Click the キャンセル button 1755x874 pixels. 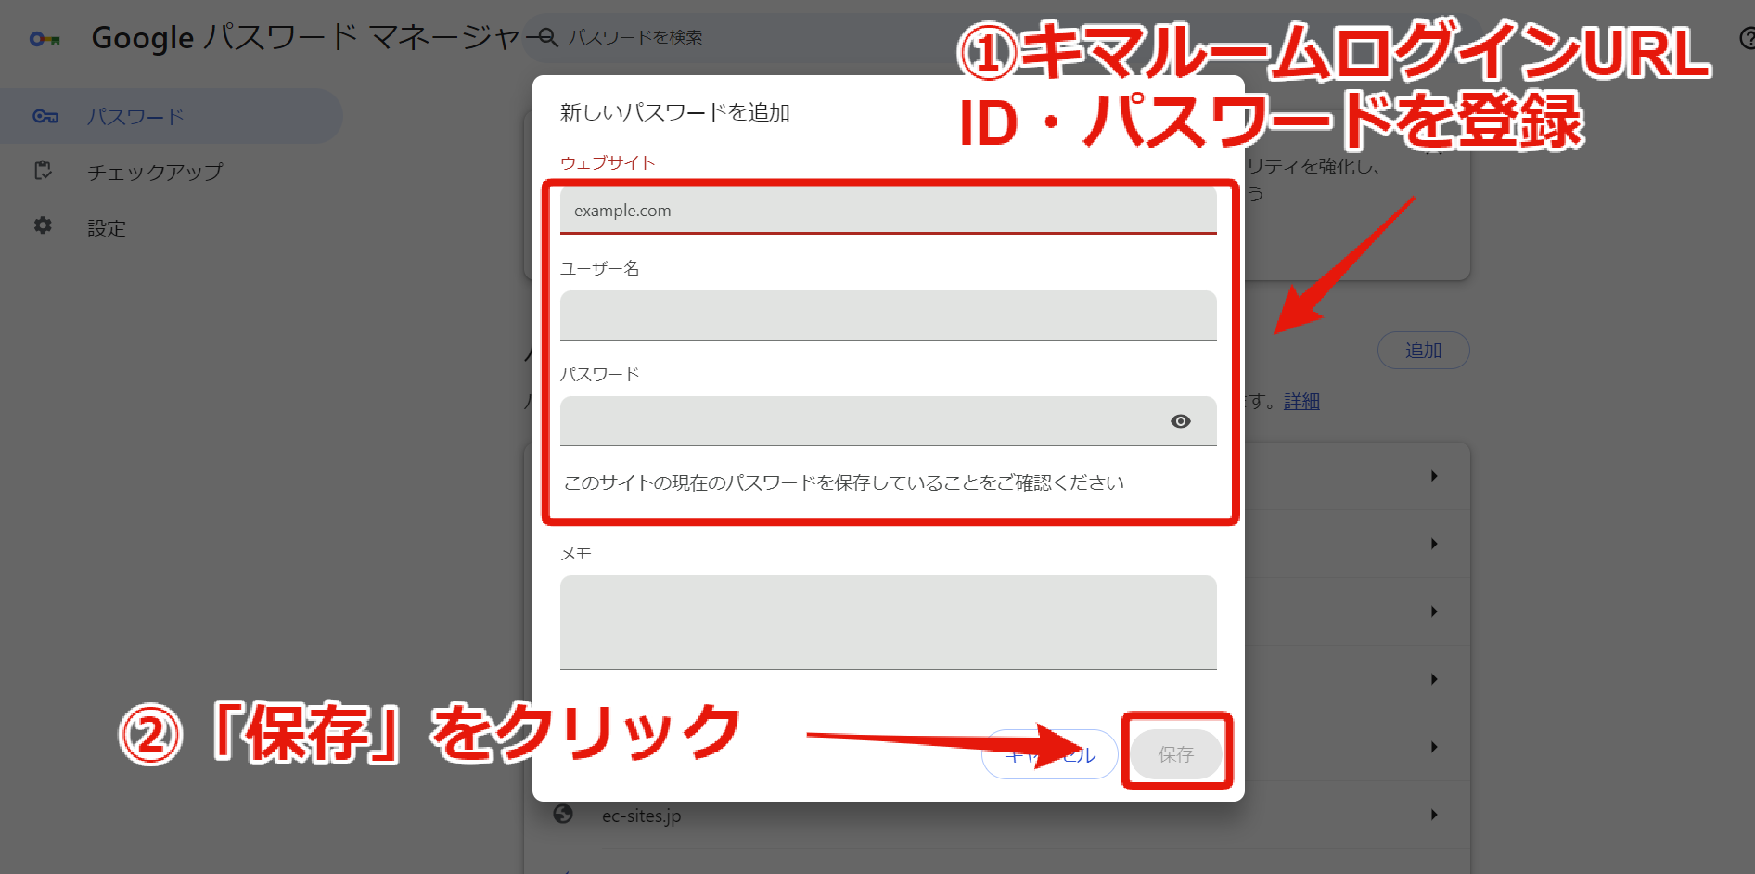coord(1049,754)
